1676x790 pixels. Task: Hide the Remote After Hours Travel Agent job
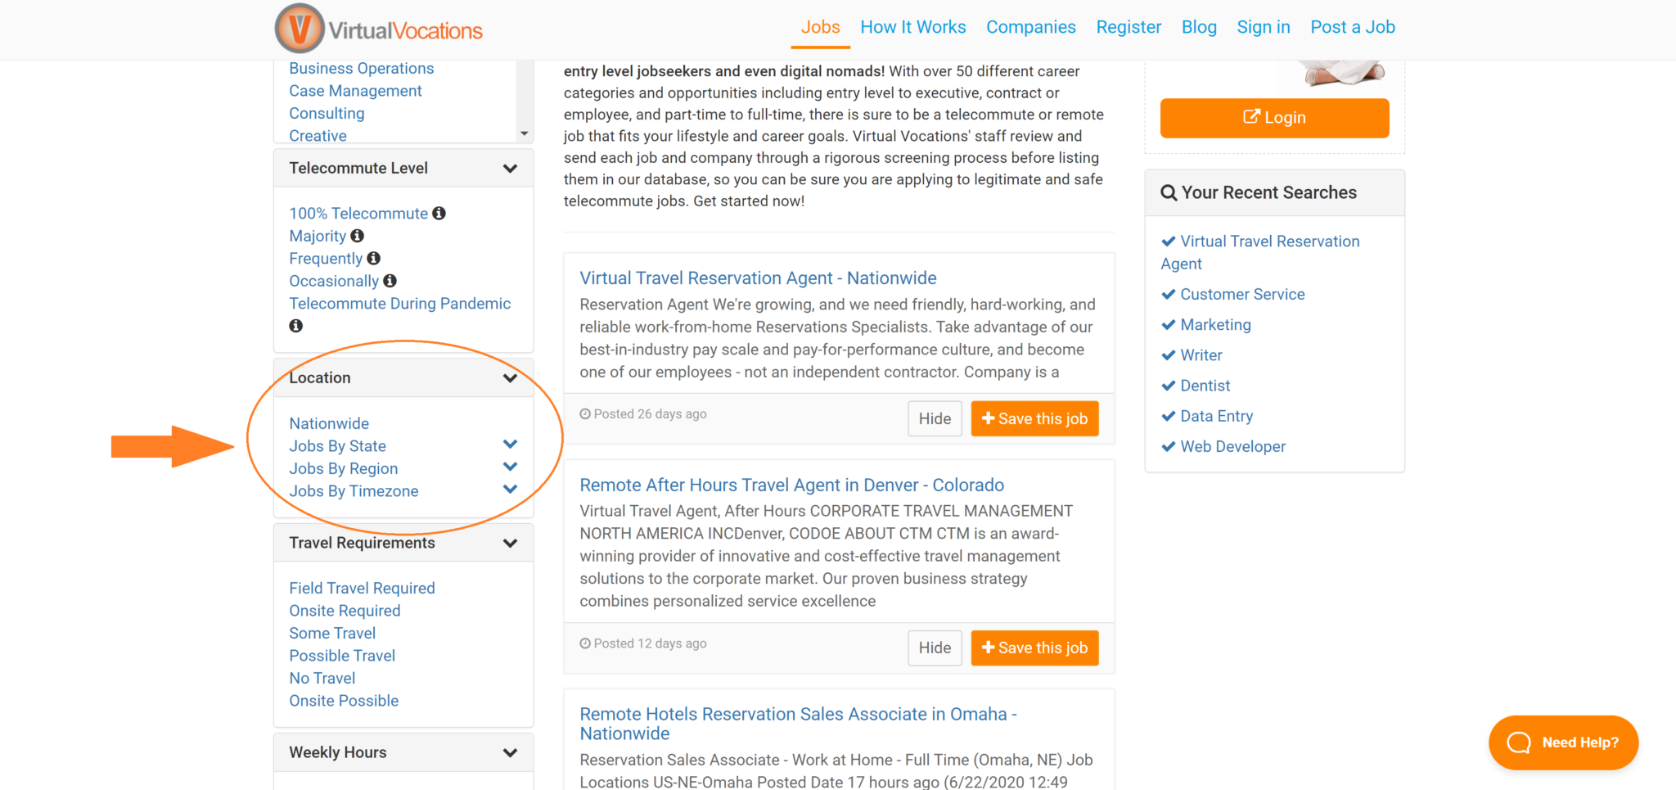tap(935, 648)
